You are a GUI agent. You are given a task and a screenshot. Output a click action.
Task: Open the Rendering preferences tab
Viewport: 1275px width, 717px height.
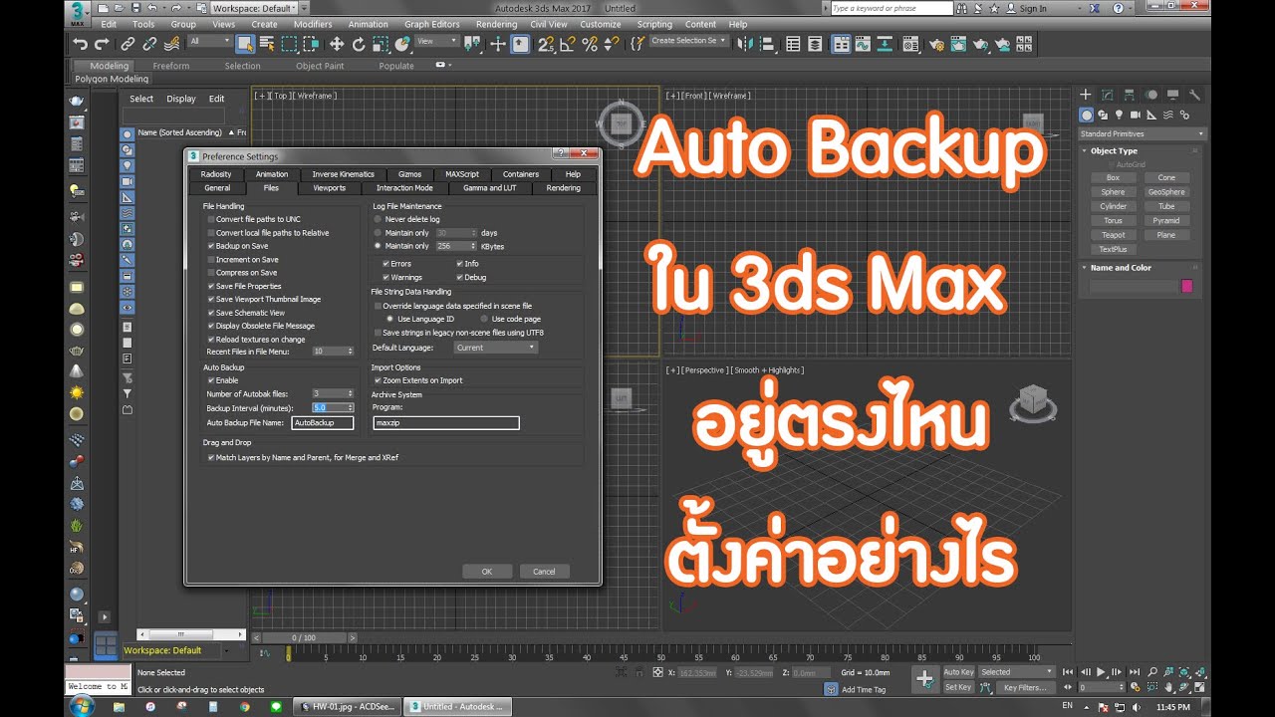(563, 187)
